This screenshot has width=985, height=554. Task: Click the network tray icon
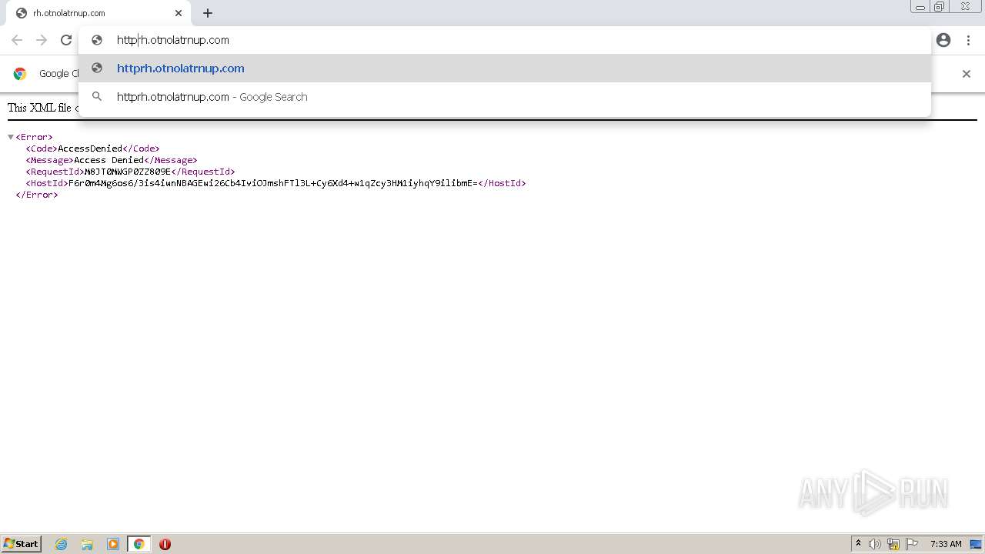(893, 544)
